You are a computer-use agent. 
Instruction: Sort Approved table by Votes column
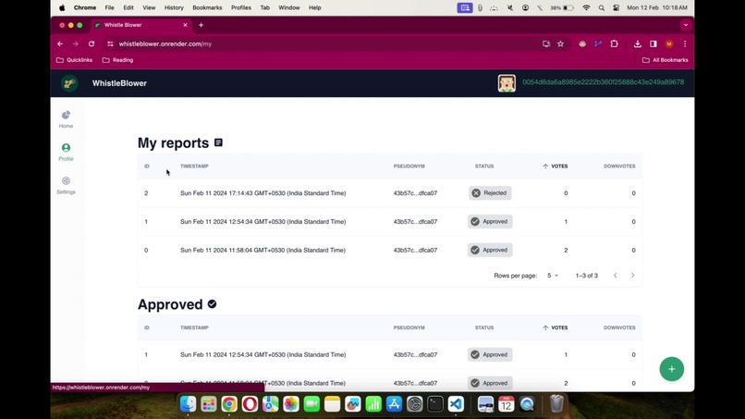pyautogui.click(x=555, y=328)
